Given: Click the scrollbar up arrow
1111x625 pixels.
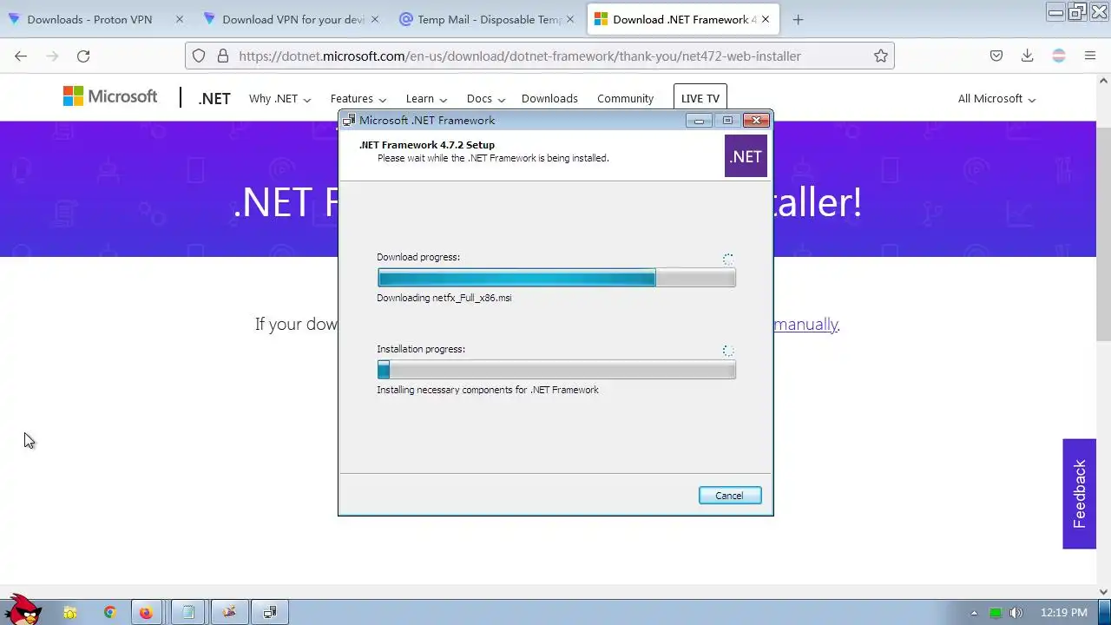Looking at the screenshot, I should 1103,82.
